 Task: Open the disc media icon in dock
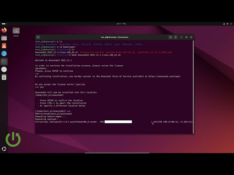[x=4, y=69]
